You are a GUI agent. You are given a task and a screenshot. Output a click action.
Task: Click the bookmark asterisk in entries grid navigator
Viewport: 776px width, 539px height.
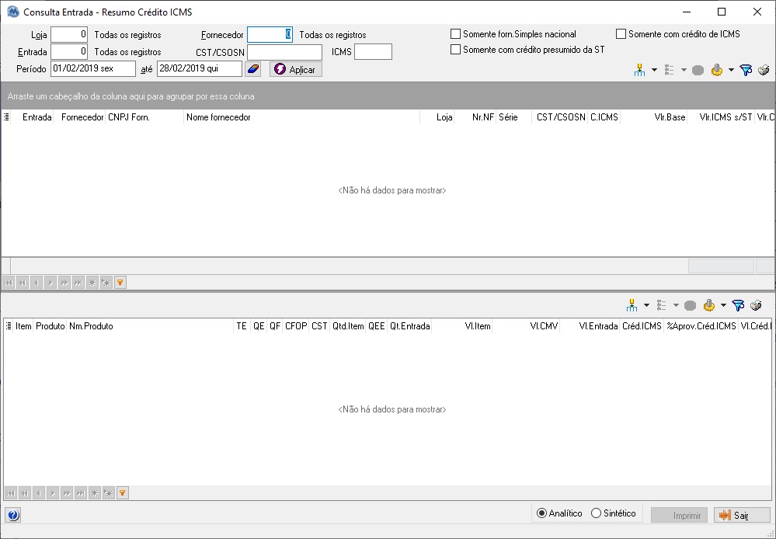[x=92, y=283]
